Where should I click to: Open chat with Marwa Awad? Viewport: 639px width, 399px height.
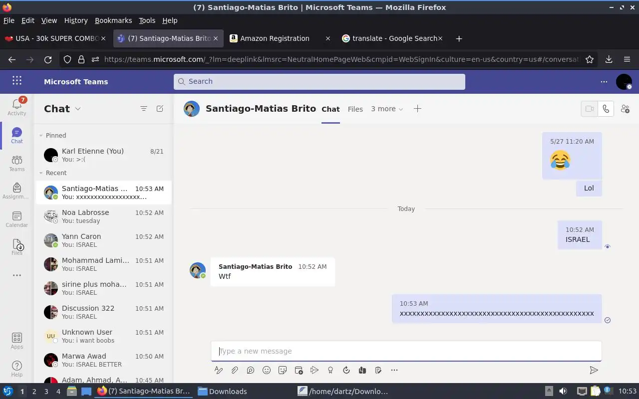[x=103, y=360]
